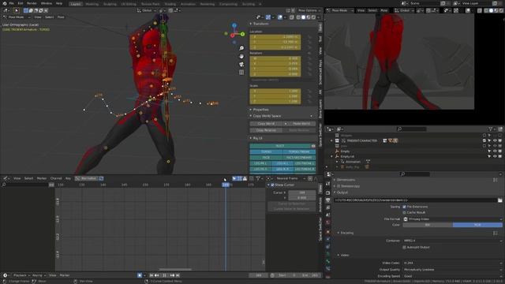Toggle Show Cursor checkbox
Image resolution: width=505 pixels, height=284 pixels.
point(272,185)
